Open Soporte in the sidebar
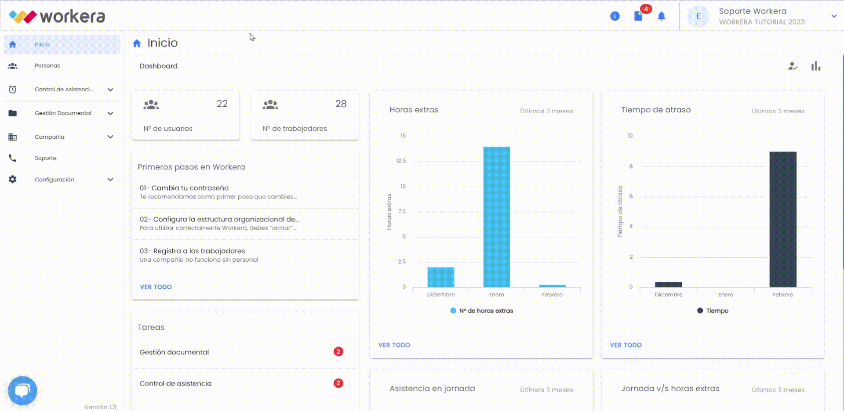The height and width of the screenshot is (411, 844). [x=62, y=158]
